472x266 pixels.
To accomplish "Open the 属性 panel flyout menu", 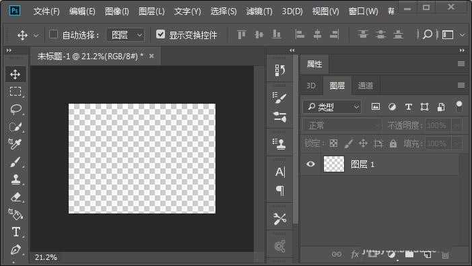I will [x=461, y=63].
